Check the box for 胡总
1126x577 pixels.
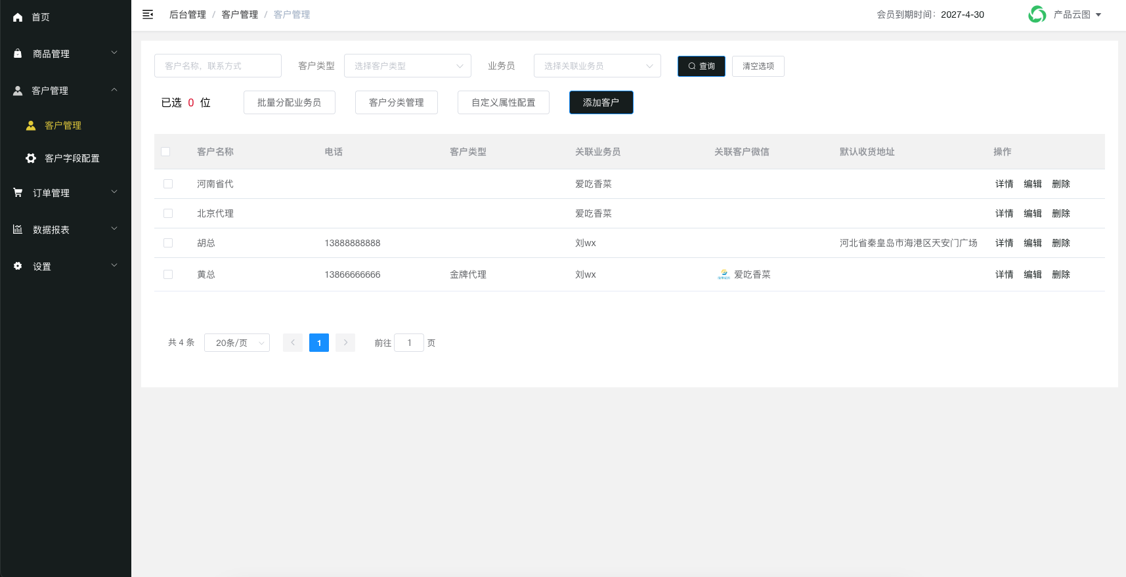168,243
